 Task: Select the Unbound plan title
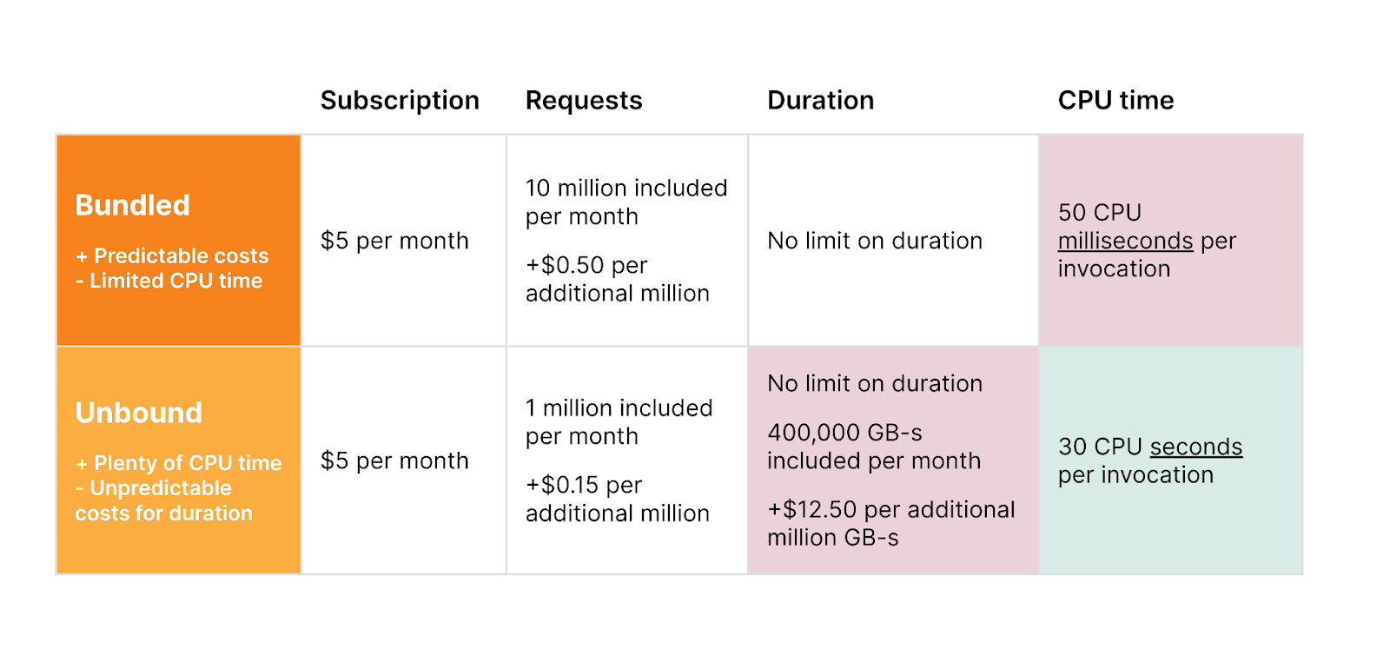click(138, 413)
